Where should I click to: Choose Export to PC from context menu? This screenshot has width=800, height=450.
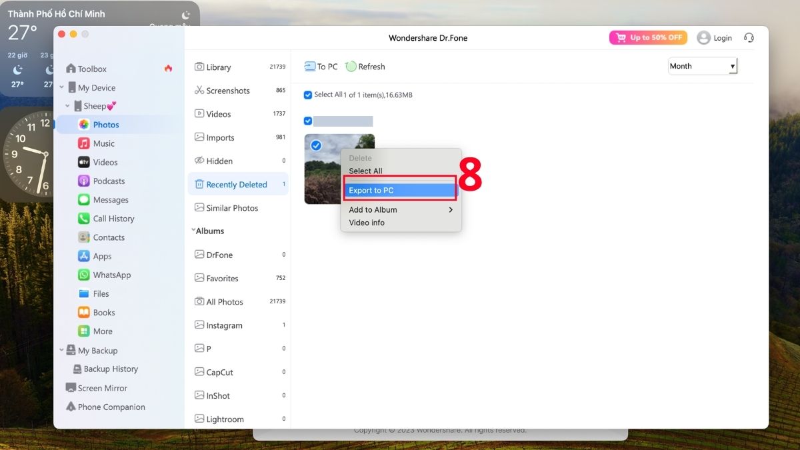(401, 190)
